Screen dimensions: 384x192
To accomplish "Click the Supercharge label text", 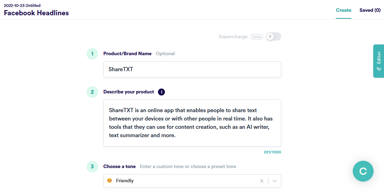I will click(233, 37).
